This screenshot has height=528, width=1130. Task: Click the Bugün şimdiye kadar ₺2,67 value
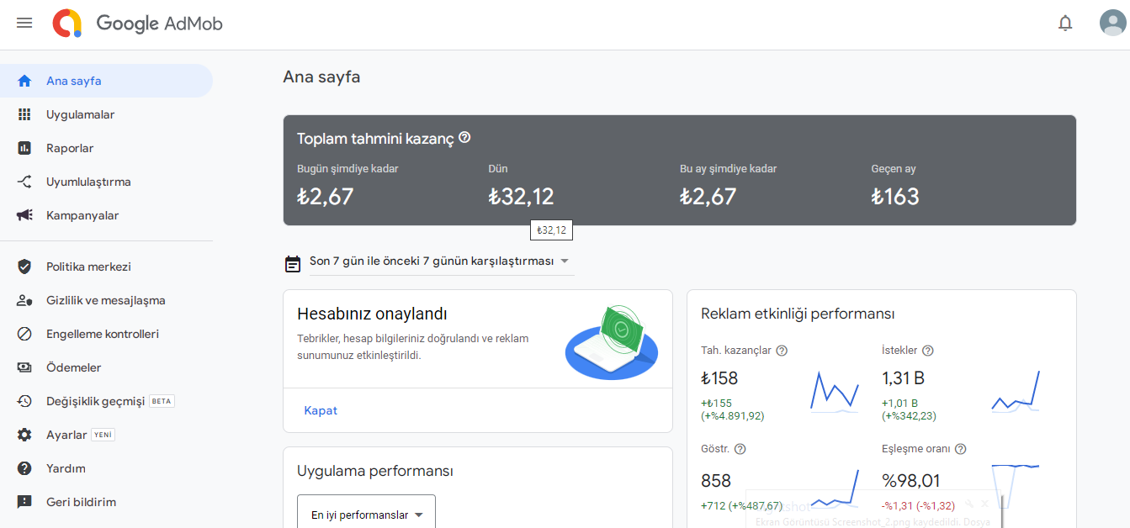pos(326,197)
